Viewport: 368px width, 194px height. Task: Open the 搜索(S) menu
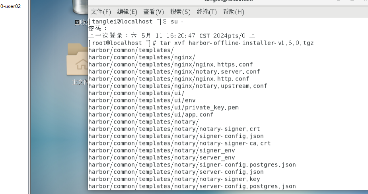tap(180, 12)
